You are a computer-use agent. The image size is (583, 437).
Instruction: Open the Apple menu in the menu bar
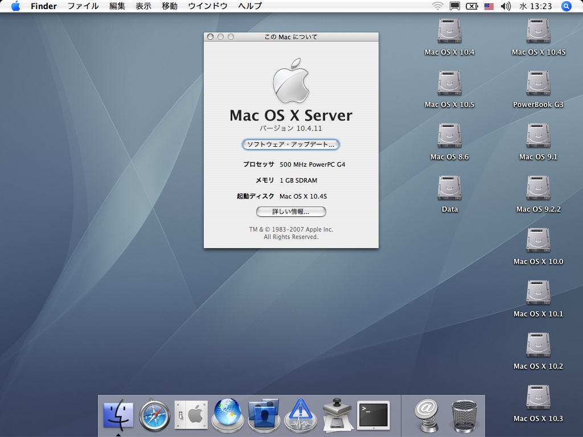tap(15, 6)
